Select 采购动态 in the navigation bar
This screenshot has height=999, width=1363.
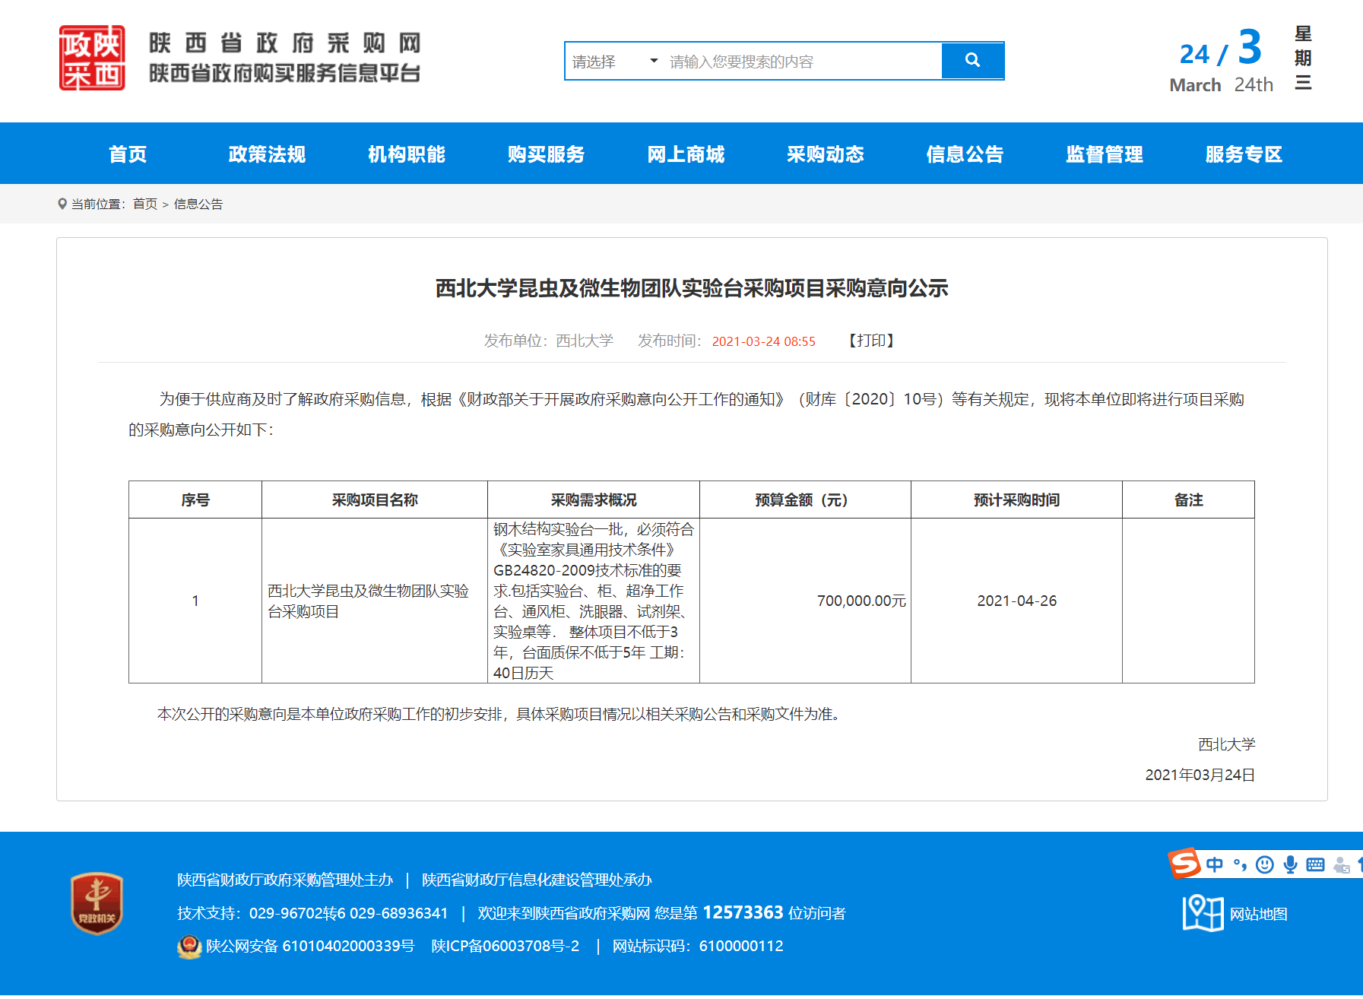825,154
